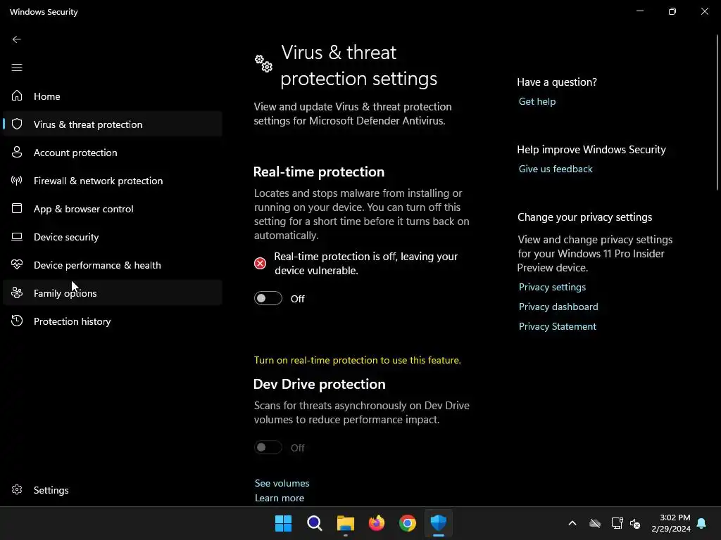Go back using the back arrow
Screen dimensions: 721x540
[17, 39]
